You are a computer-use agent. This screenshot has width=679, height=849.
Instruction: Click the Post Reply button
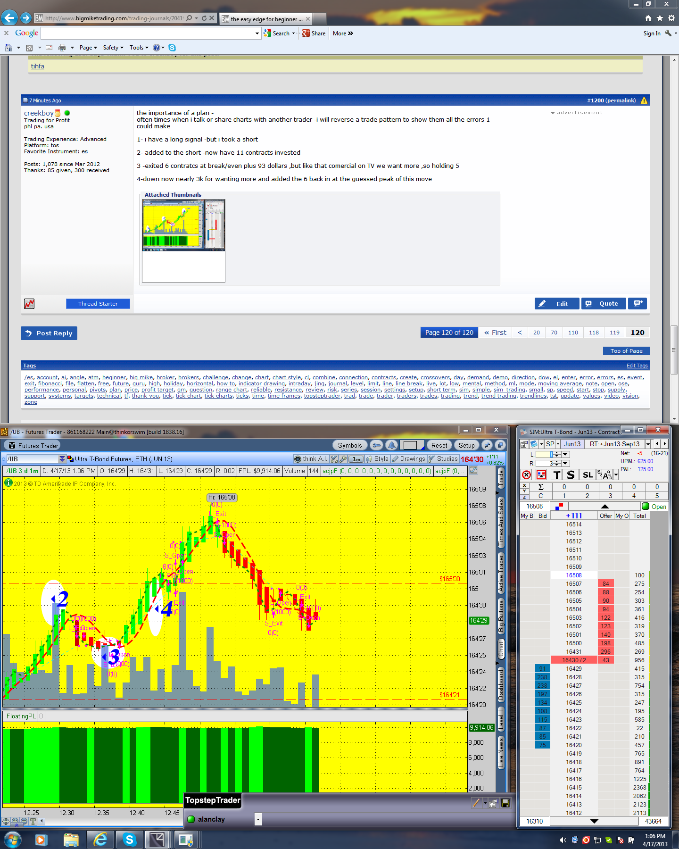pyautogui.click(x=49, y=333)
